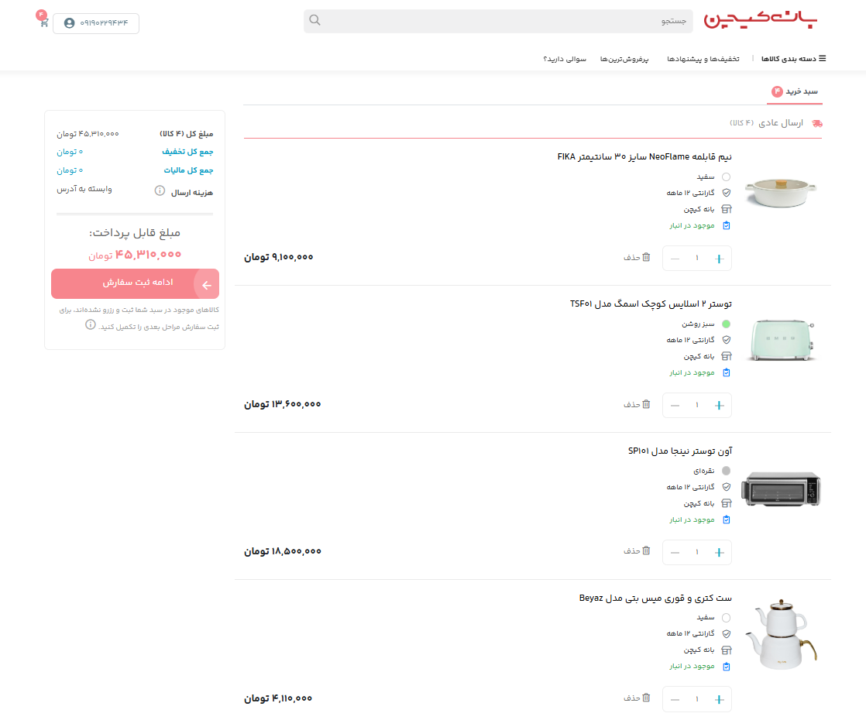Click price ۱۸,۵۰۰,۰۰۰ تومان

pos(283,551)
